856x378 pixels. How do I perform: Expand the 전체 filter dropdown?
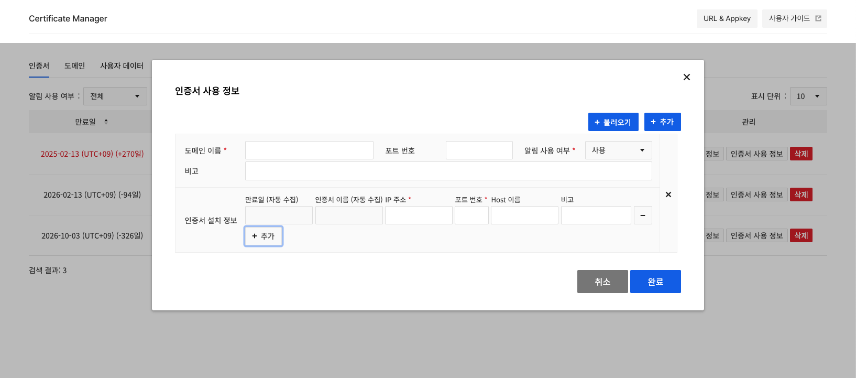115,96
